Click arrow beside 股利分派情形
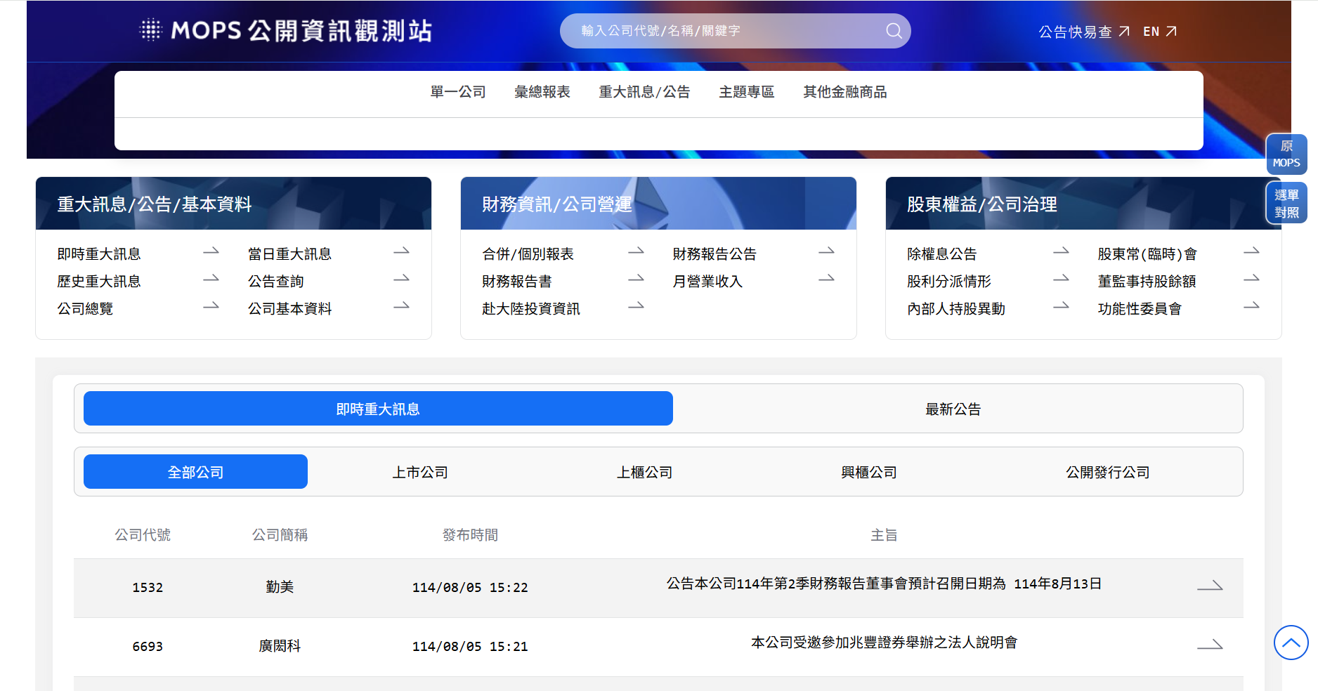This screenshot has width=1318, height=691. pos(1061,279)
